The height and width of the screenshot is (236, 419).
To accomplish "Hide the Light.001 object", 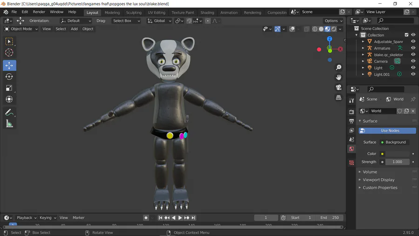I will tap(413, 74).
